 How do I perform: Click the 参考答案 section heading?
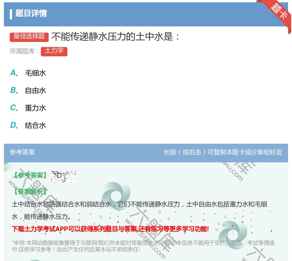(x=22, y=152)
